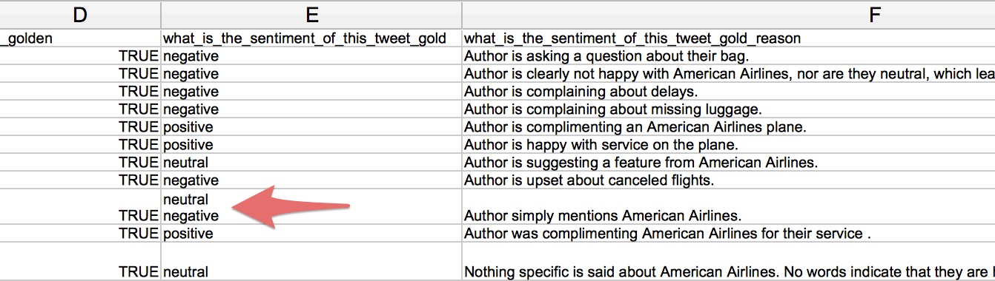995x281 pixels.
Task: Select column F header
Action: [x=728, y=15]
